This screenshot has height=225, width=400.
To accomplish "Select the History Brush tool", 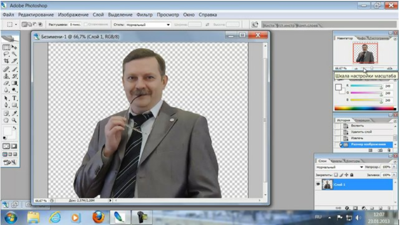I will coord(14,76).
